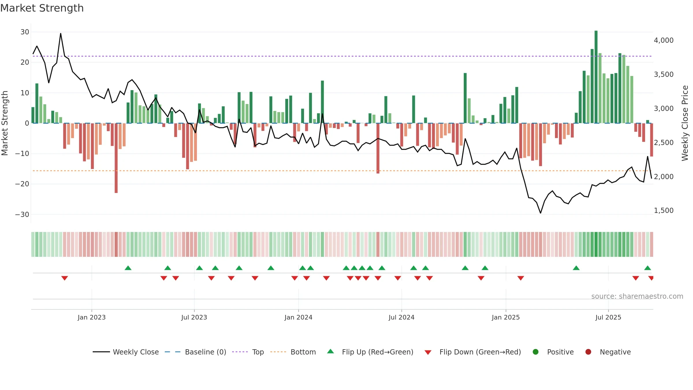Click the first red flip-down marker before Jan 2023
Screen dimensions: 693x390
(x=65, y=278)
